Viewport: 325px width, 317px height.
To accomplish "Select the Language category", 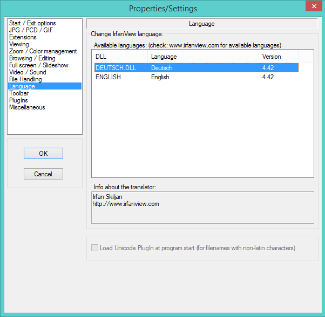I will 22,86.
